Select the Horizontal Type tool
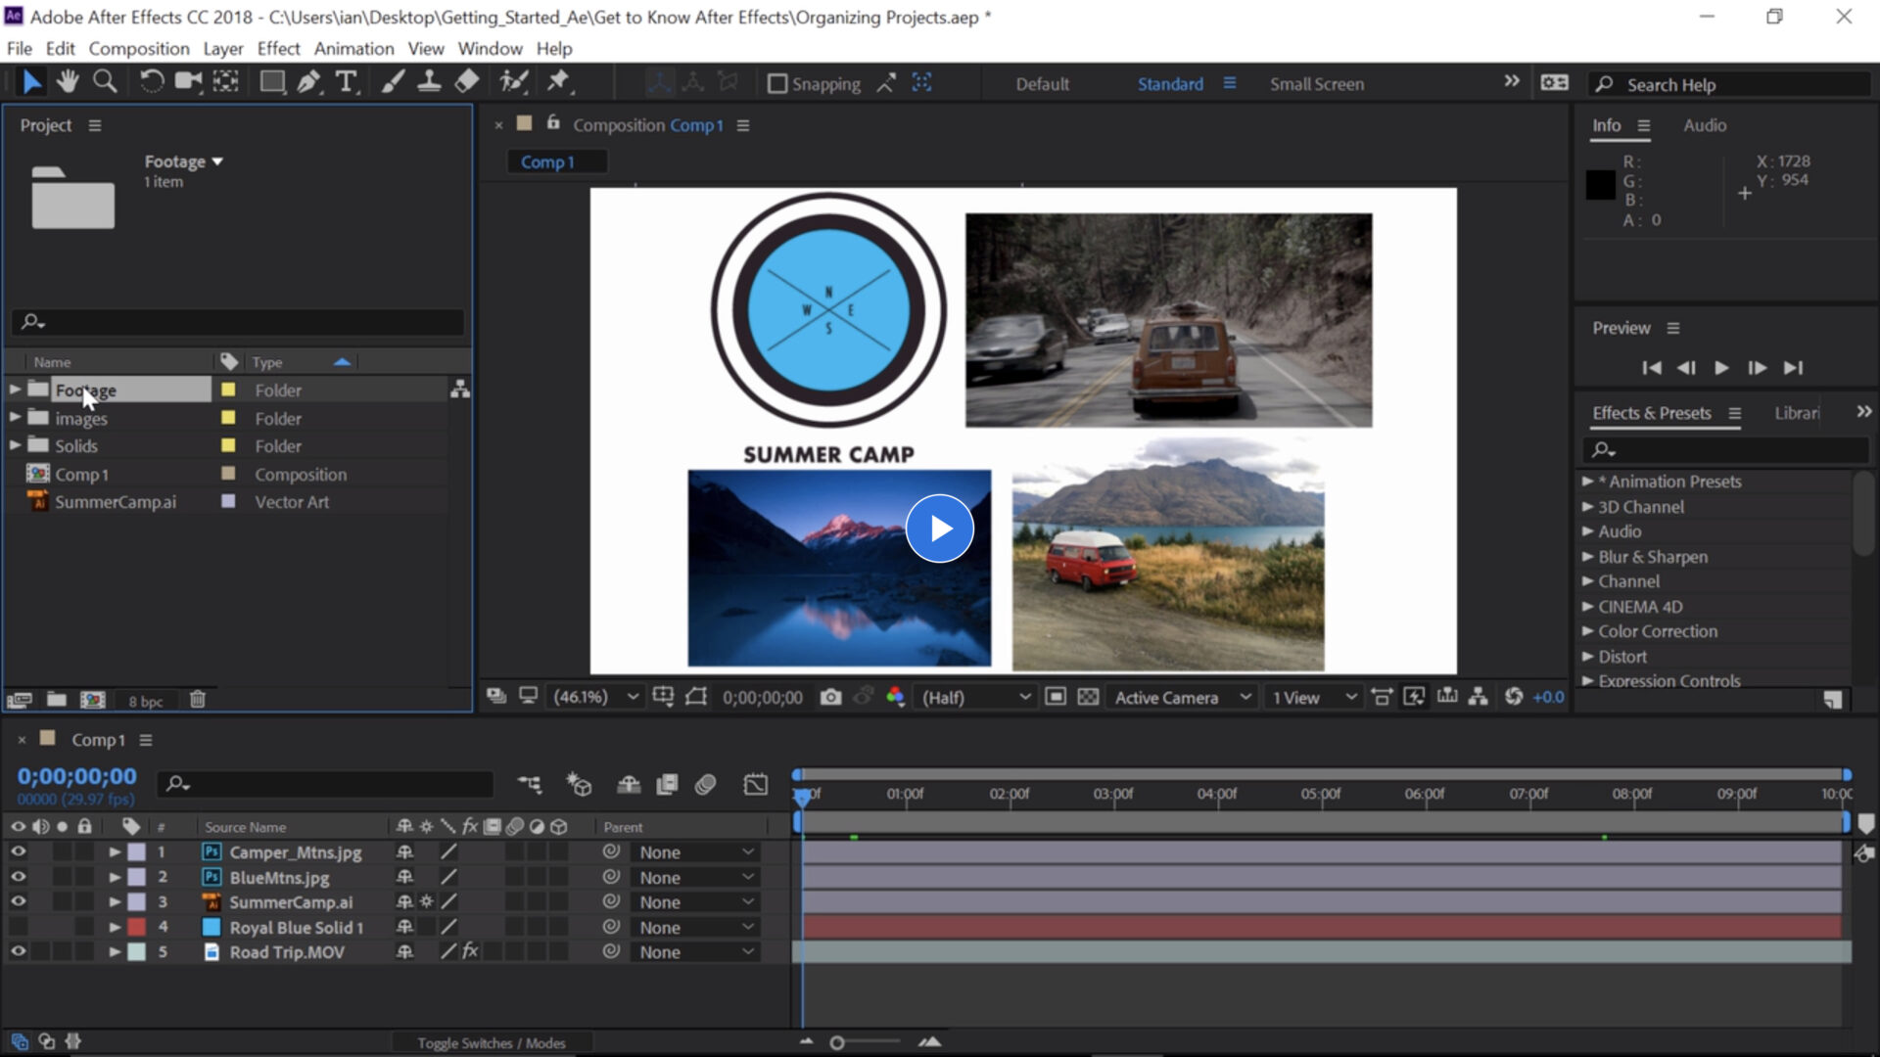 [347, 82]
